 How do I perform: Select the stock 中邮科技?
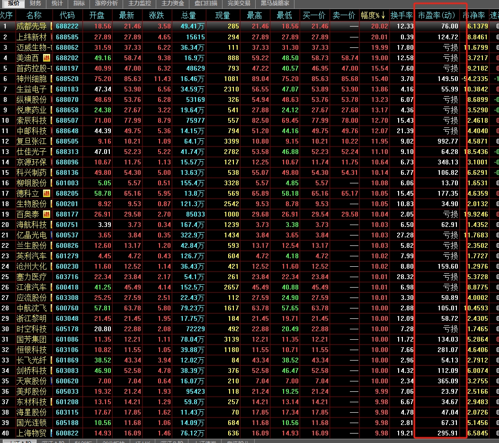click(32, 131)
